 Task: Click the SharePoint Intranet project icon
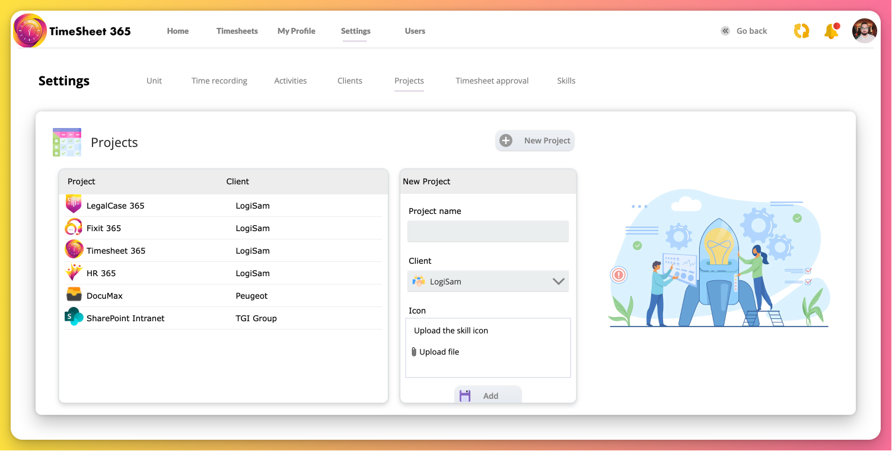[x=74, y=317]
